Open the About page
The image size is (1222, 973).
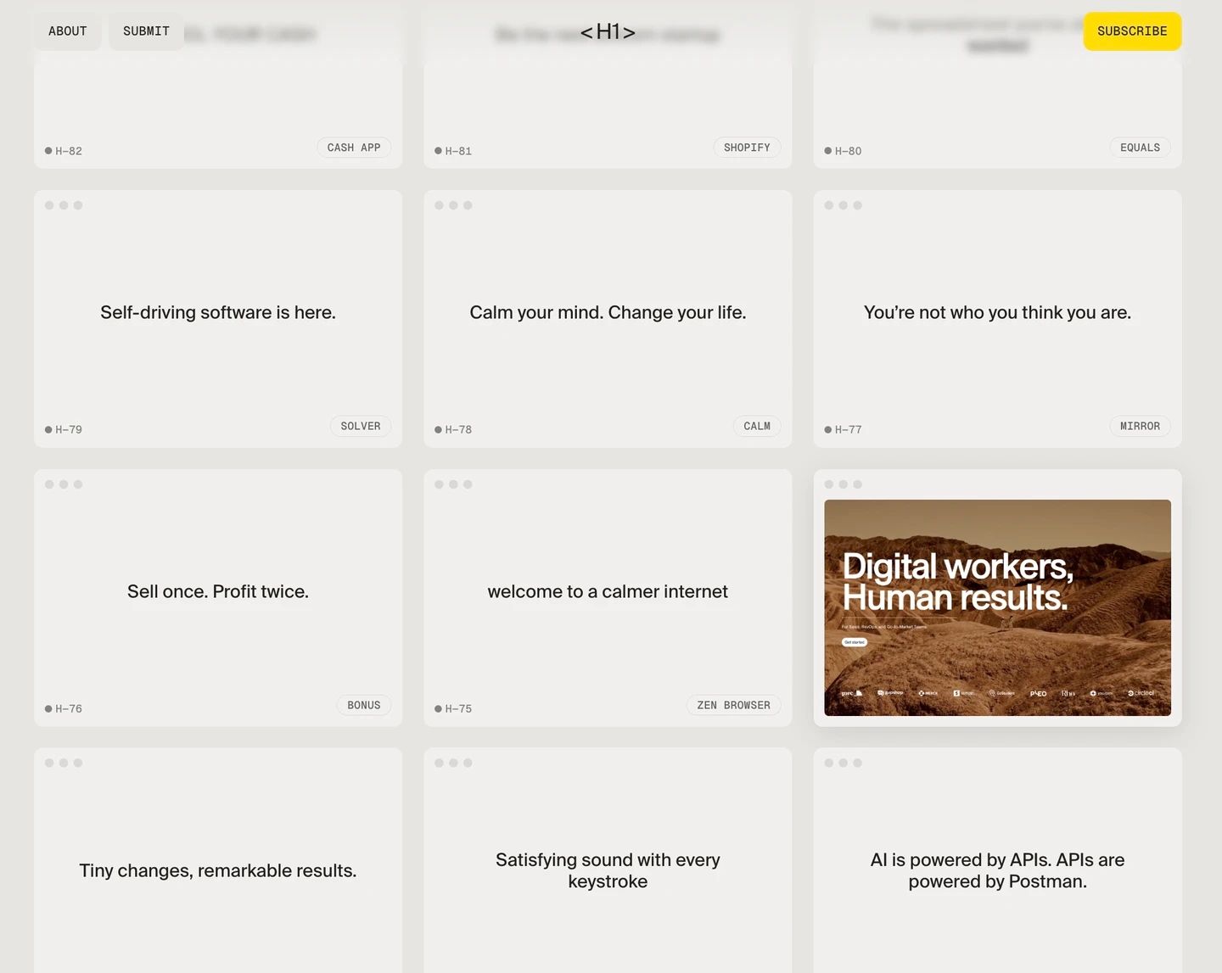coord(68,31)
